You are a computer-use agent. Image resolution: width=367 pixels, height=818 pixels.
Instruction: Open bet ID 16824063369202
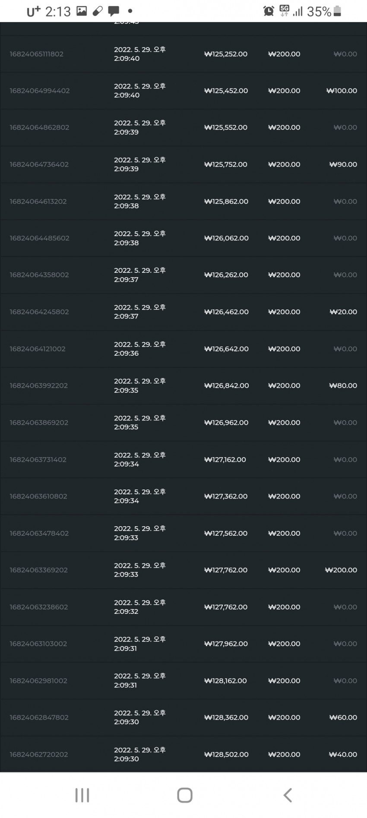38,570
